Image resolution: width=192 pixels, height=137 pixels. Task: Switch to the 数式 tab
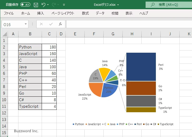click(85, 13)
